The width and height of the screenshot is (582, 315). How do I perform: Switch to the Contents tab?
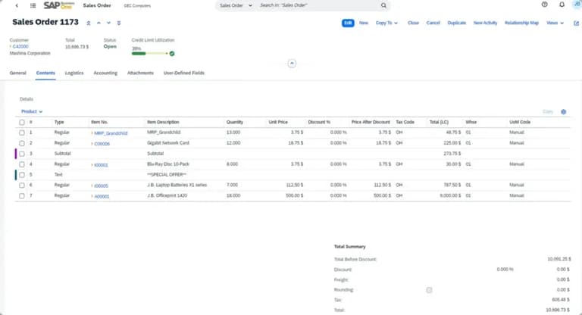(45, 73)
